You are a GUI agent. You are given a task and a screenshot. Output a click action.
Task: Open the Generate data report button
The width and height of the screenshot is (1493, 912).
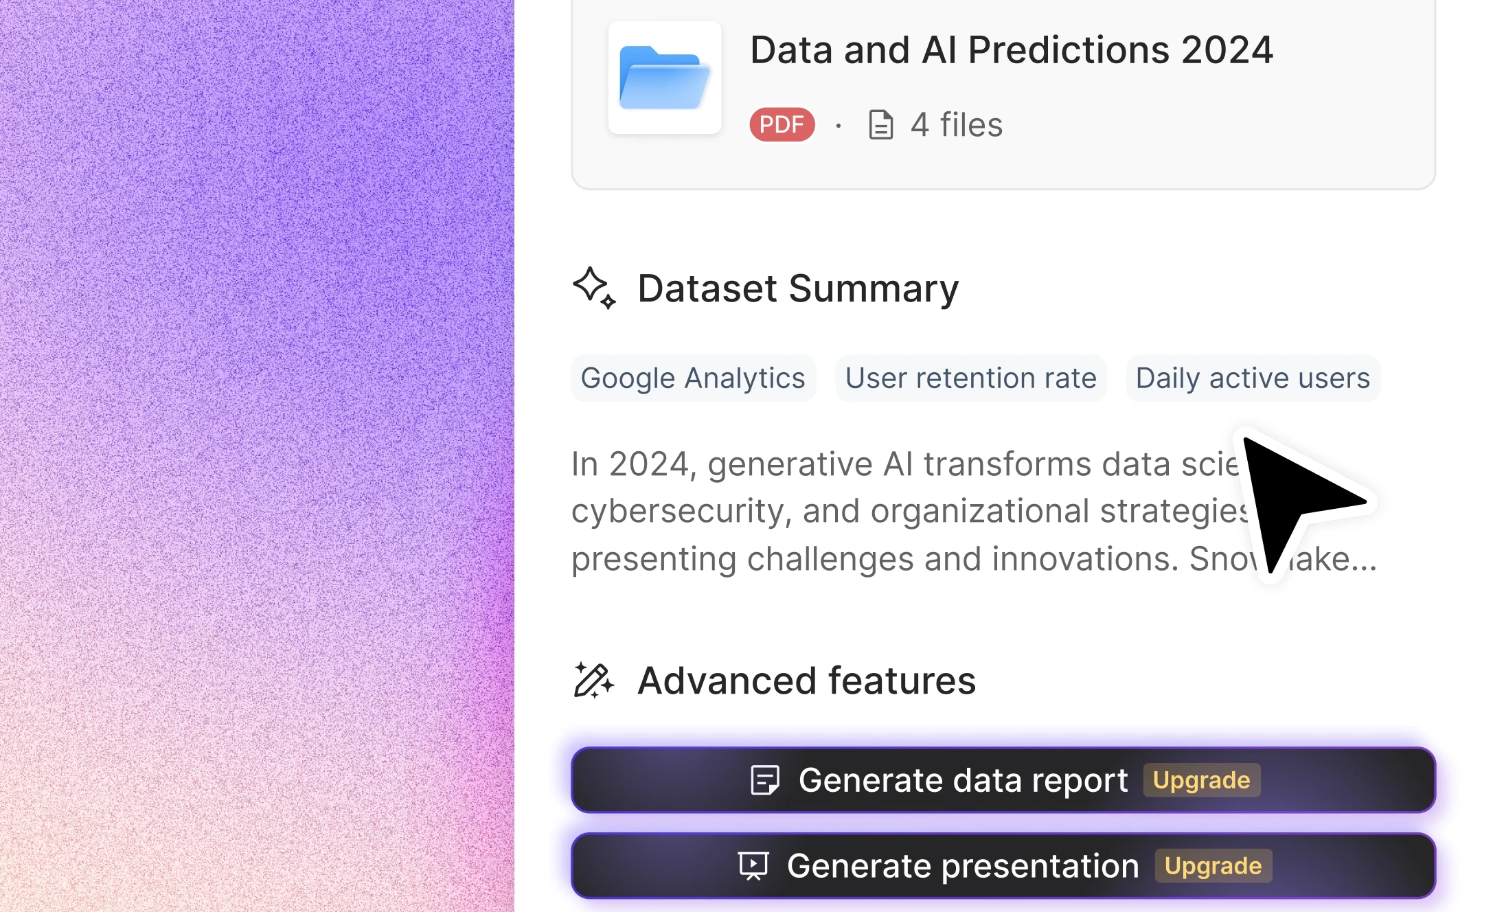point(1003,780)
